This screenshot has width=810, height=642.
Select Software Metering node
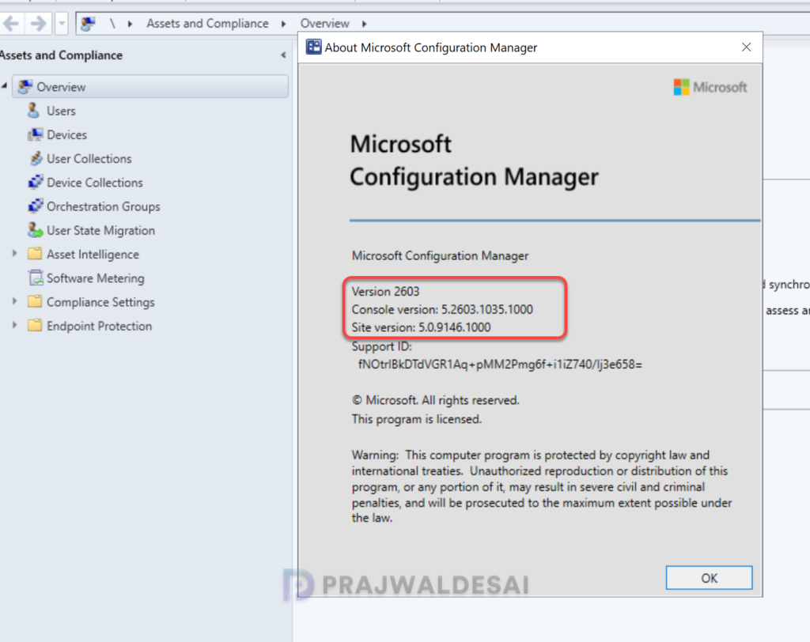pyautogui.click(x=96, y=278)
